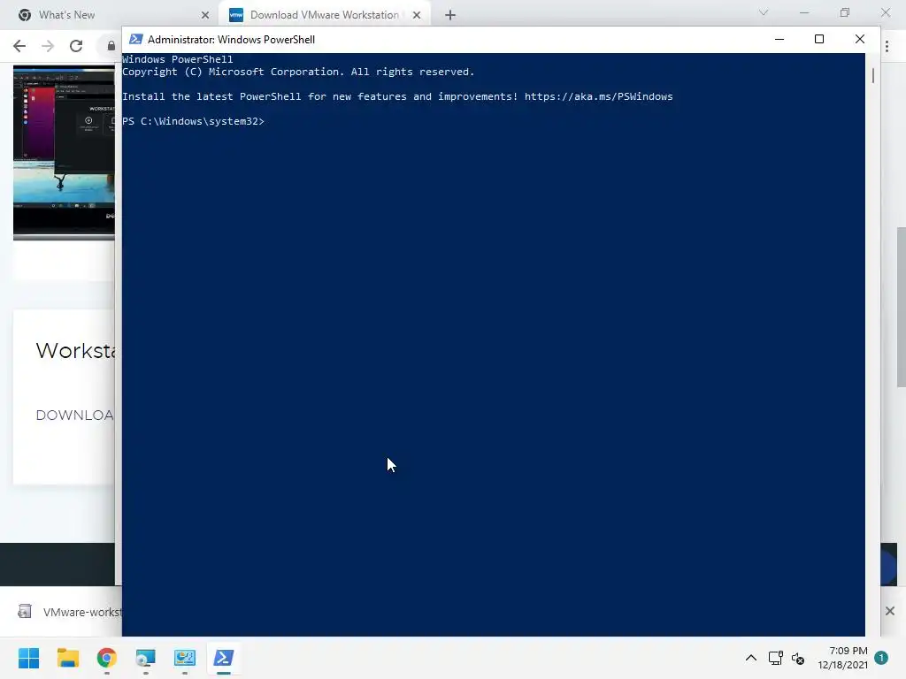
Task: Minimize the Chrome window
Action: pyautogui.click(x=804, y=12)
